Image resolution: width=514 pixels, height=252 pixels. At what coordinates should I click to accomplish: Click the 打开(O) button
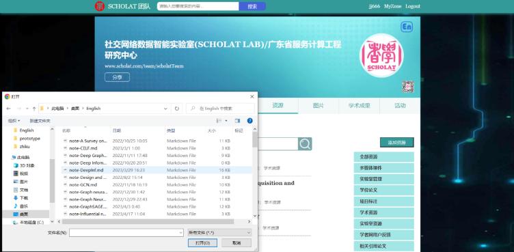coord(202,243)
